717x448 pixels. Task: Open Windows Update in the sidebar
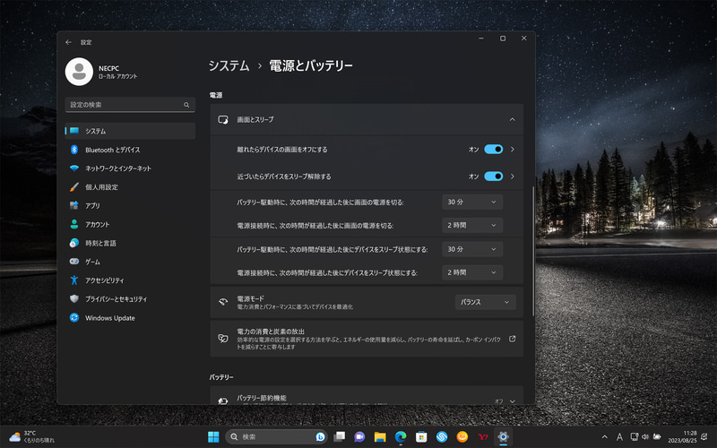(130, 318)
